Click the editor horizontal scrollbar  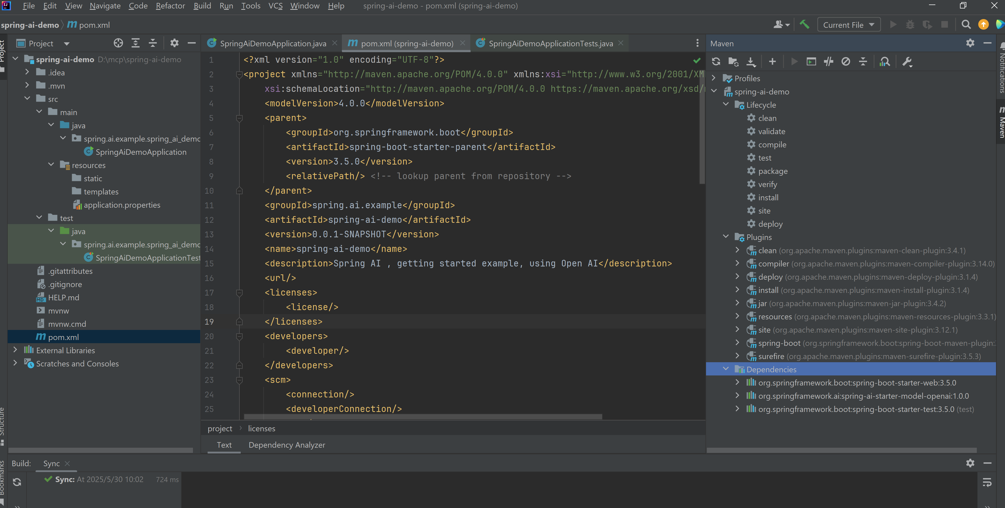423,416
